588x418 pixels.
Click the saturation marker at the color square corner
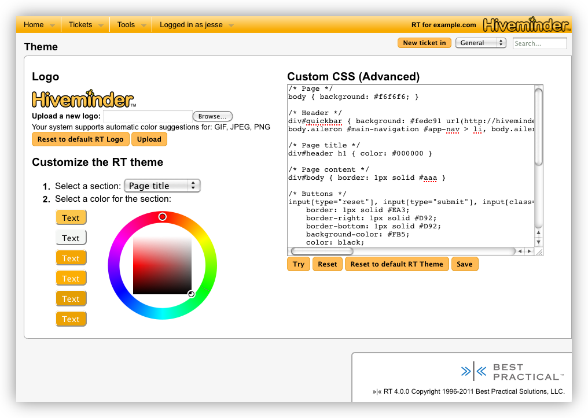click(x=191, y=294)
